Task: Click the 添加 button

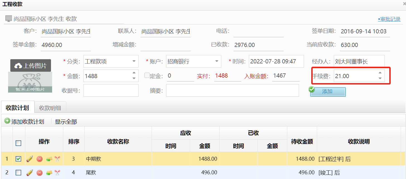Action: click(x=328, y=92)
